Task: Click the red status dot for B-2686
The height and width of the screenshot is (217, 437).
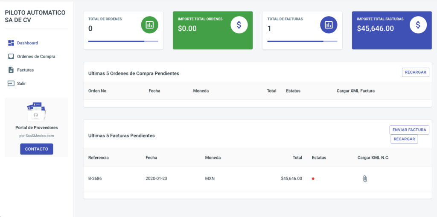Action: click(313, 179)
